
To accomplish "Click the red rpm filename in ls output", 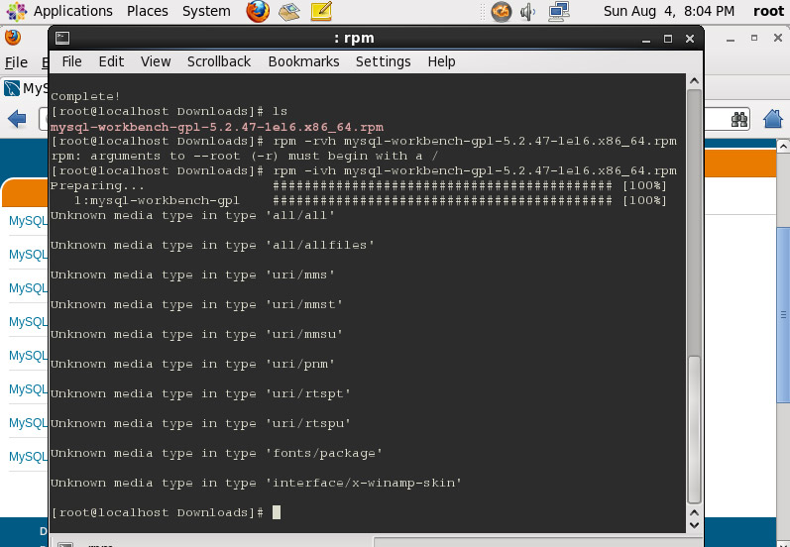I will [217, 127].
